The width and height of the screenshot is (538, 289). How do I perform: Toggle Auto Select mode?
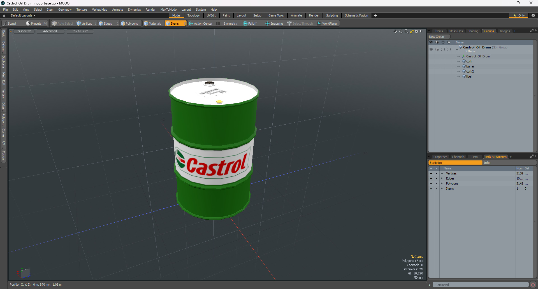(x=63, y=24)
